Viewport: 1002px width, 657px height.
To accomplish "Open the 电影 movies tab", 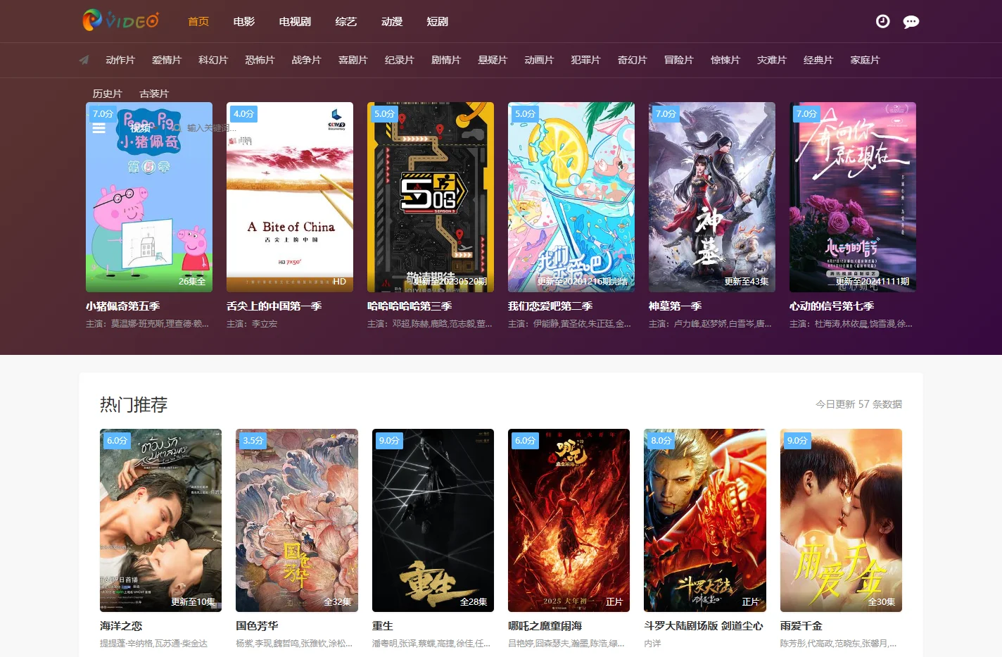I will (244, 21).
